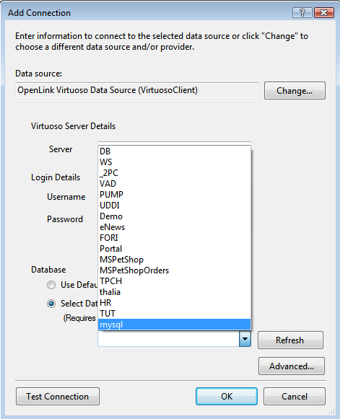Click the Cancel button
Viewport: 340px width, 419px height.
295,397
